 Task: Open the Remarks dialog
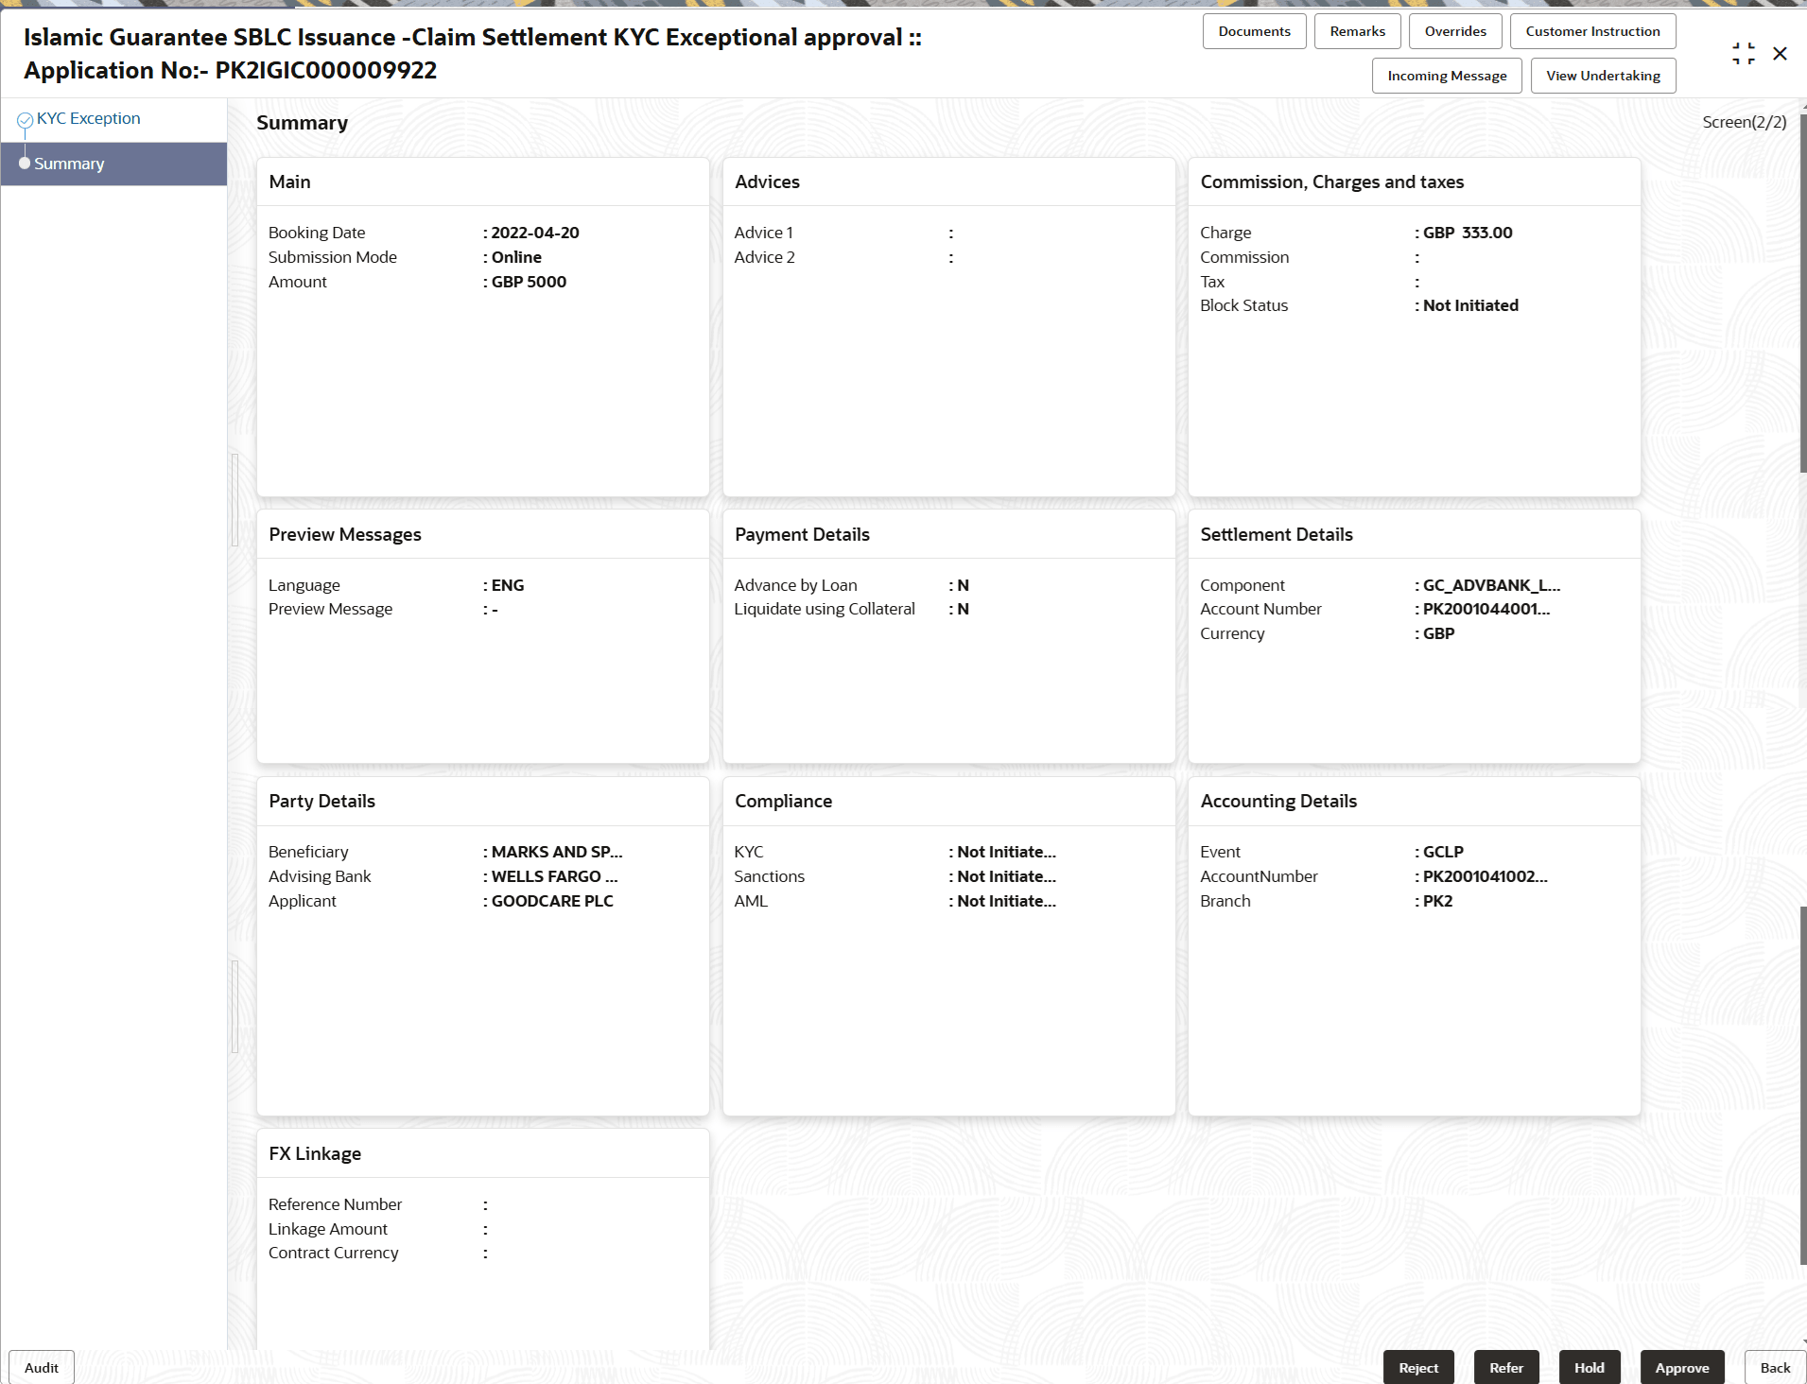[x=1357, y=30]
